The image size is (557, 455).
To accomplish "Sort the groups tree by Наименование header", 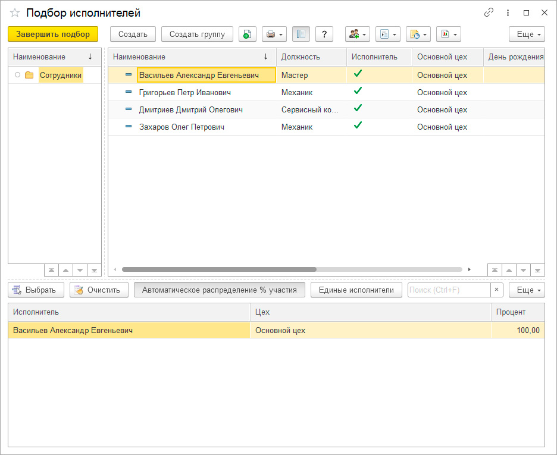I will (54, 57).
